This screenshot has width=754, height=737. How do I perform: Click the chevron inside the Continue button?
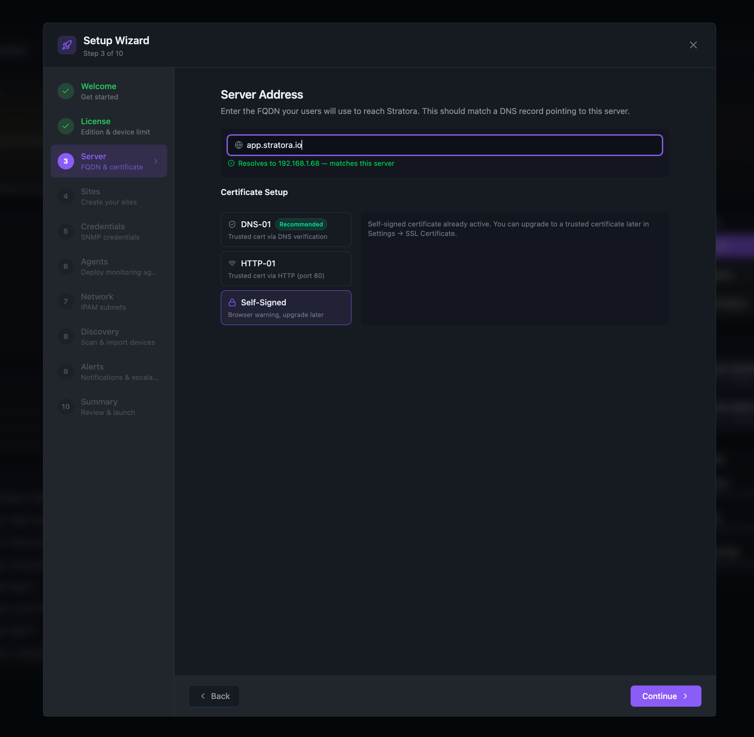[686, 704]
